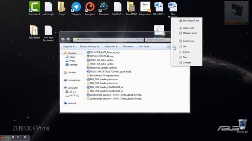Viewport: 252px width, 141px height.
Task: Close the recorder toolbar at bottom left
Action: 25,137
